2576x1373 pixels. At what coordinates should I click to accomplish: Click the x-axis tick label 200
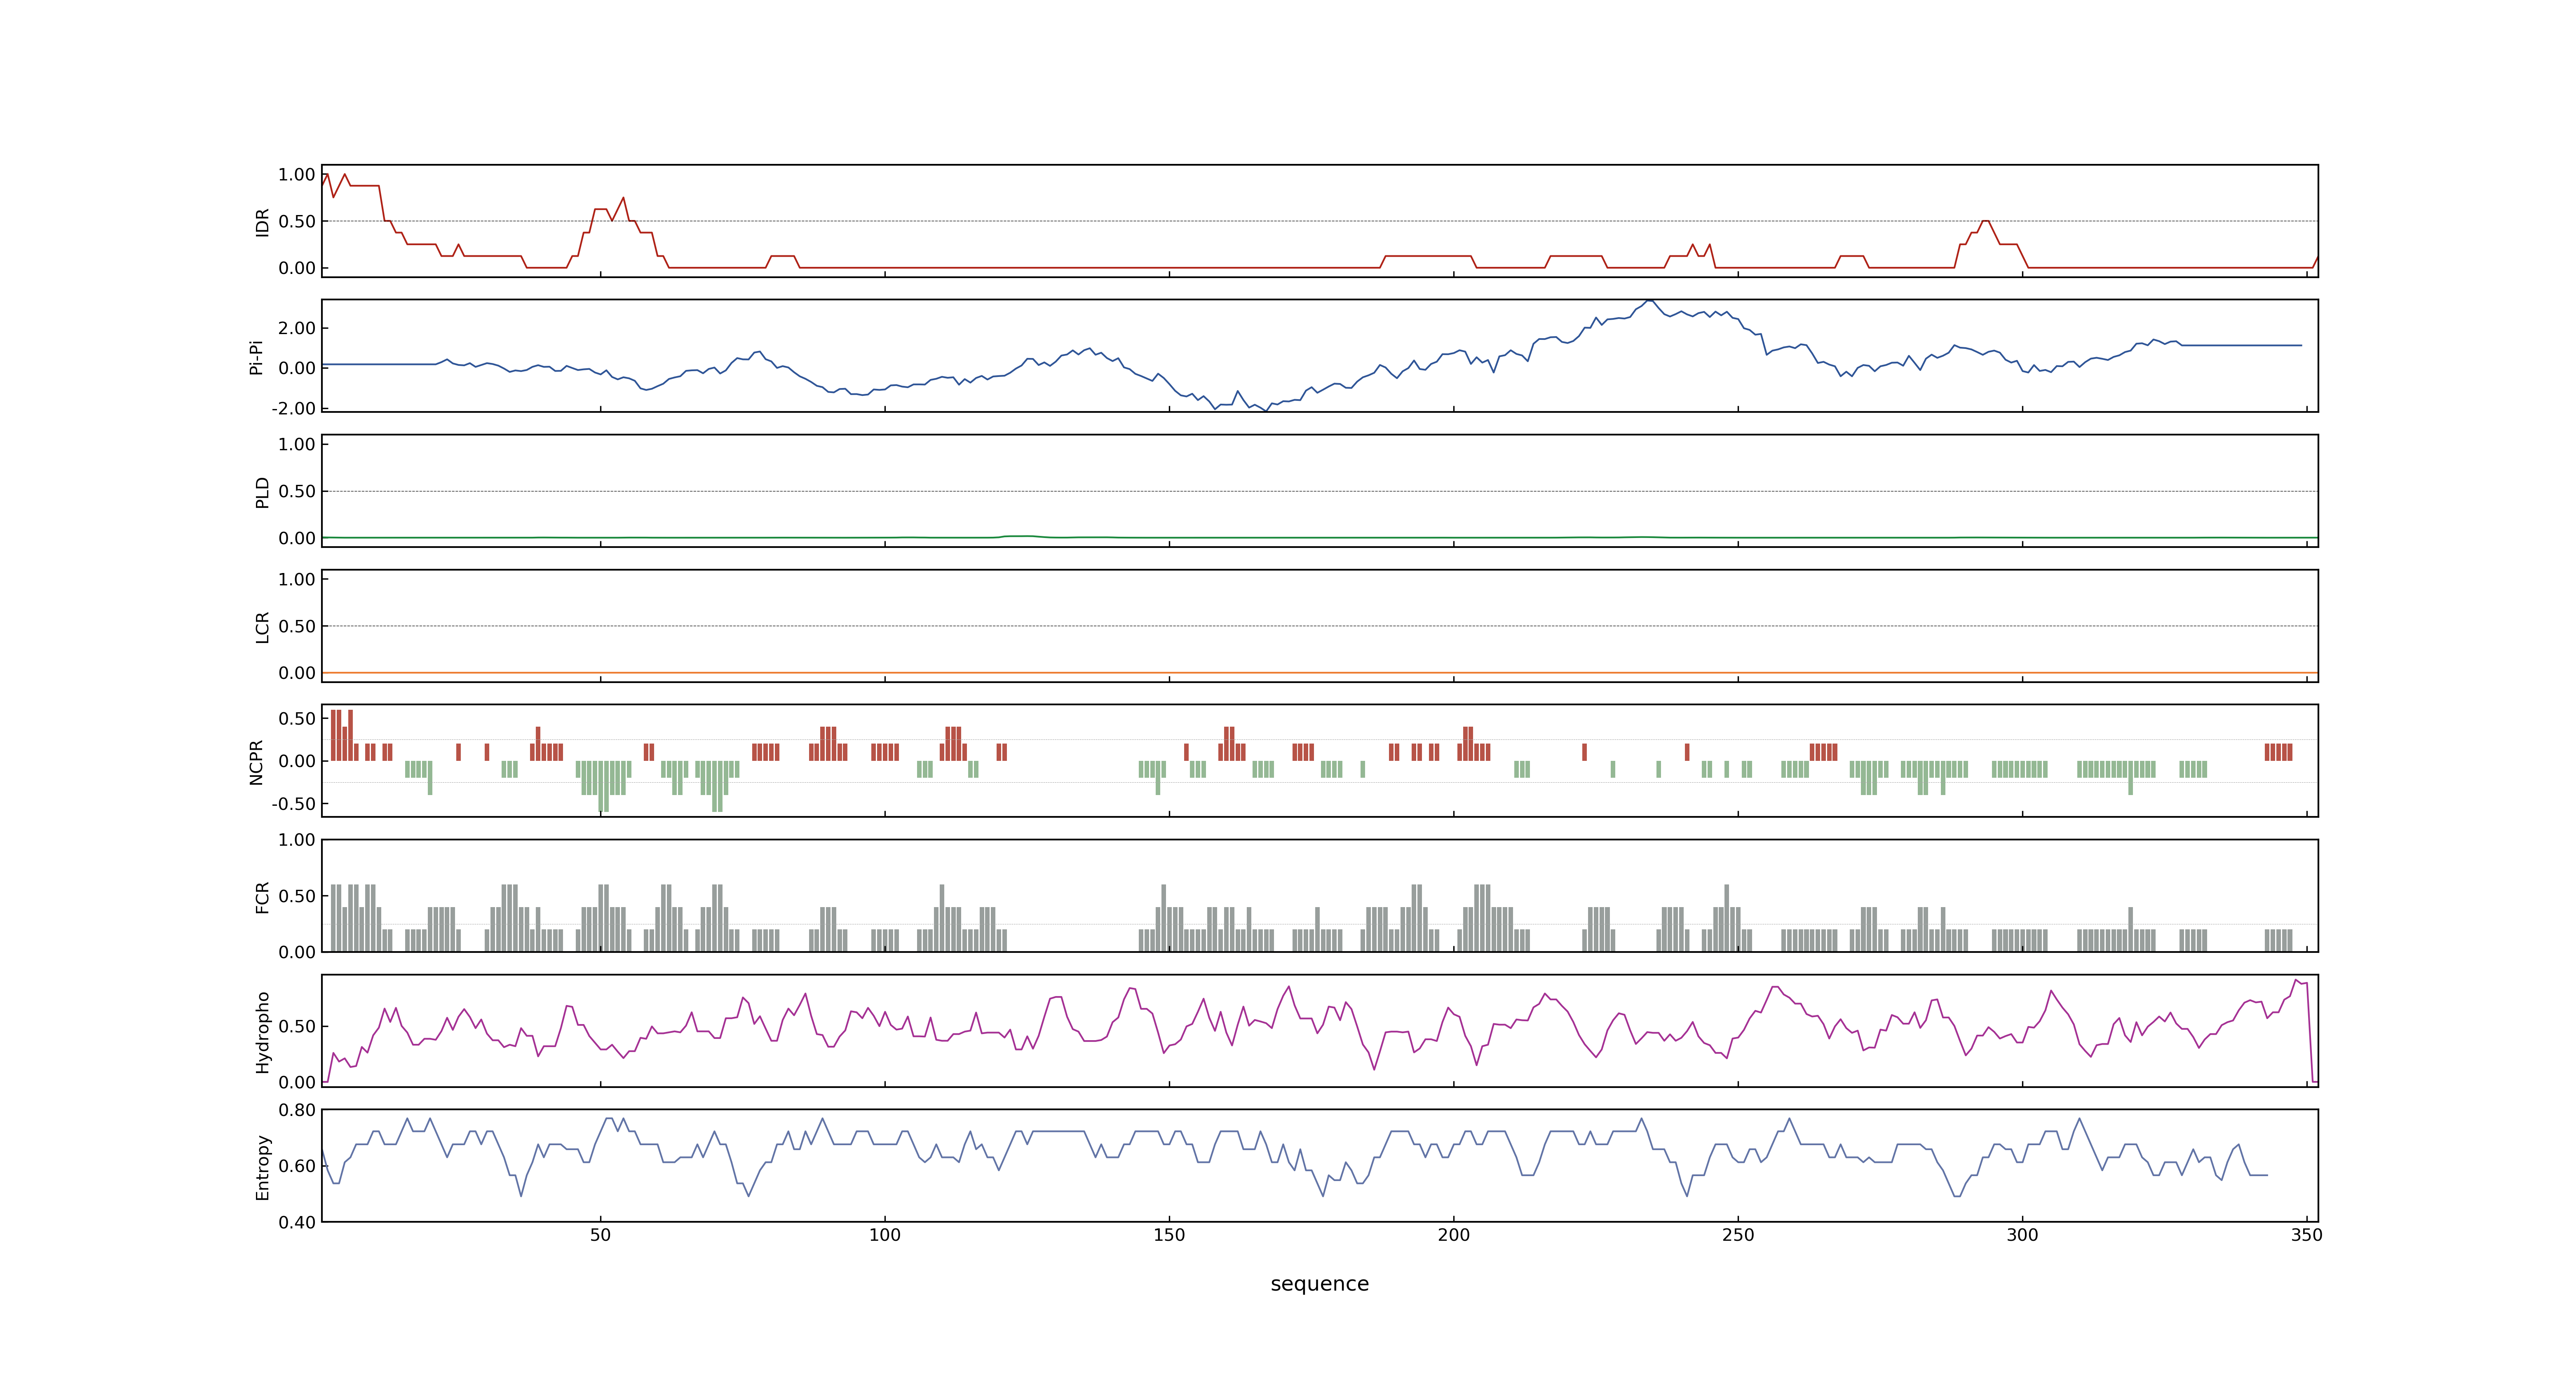coord(1454,1235)
